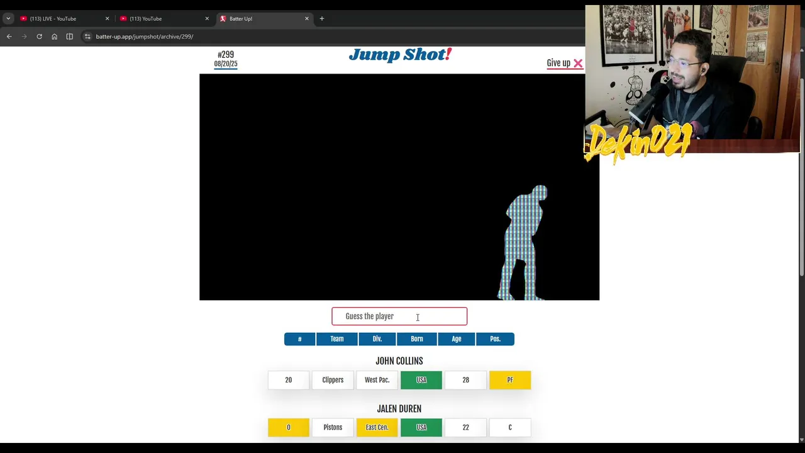Open a new tab with the plus icon

[321, 18]
